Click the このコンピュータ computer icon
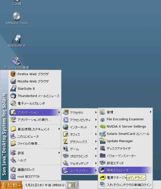Screen dimensions: 161x189 click(13, 136)
